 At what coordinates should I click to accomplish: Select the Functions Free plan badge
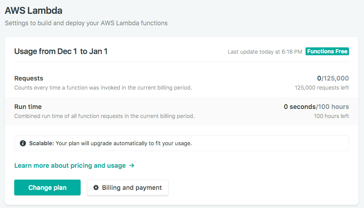tap(327, 51)
